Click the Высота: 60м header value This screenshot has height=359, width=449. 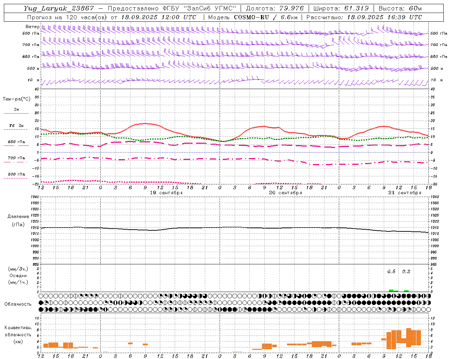tap(400, 8)
